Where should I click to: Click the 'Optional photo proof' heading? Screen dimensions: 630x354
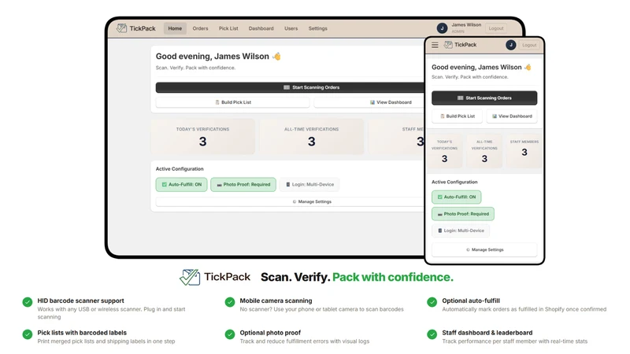pos(270,333)
